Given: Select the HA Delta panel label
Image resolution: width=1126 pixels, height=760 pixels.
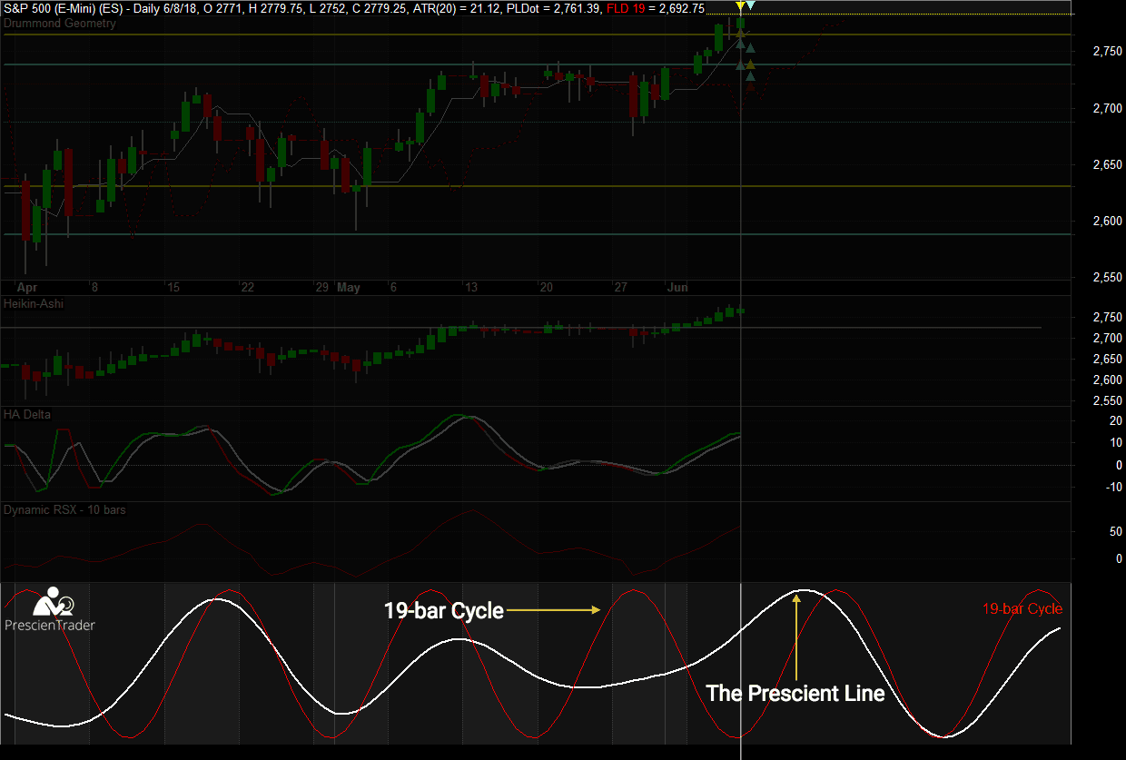Looking at the screenshot, I should [27, 414].
